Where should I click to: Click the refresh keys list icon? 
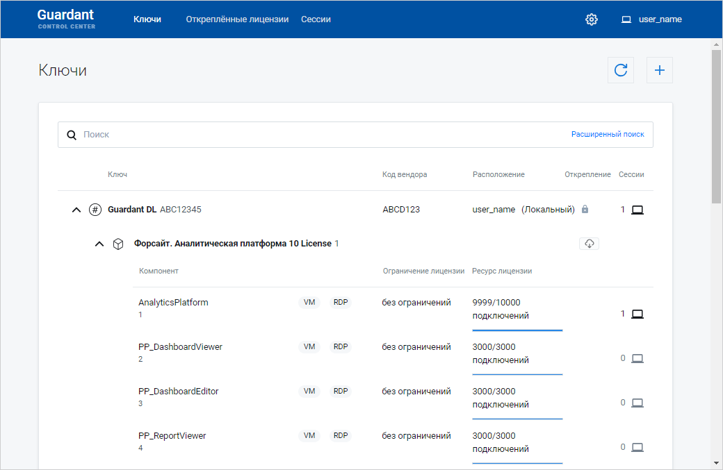coord(621,70)
